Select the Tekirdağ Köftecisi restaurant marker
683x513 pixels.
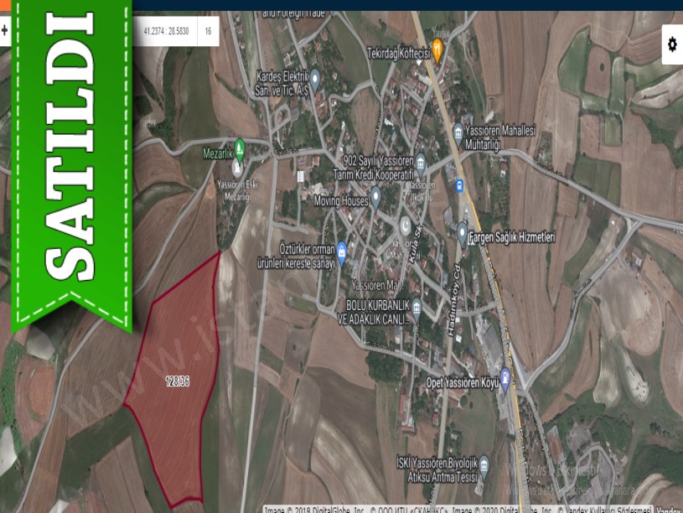point(437,47)
